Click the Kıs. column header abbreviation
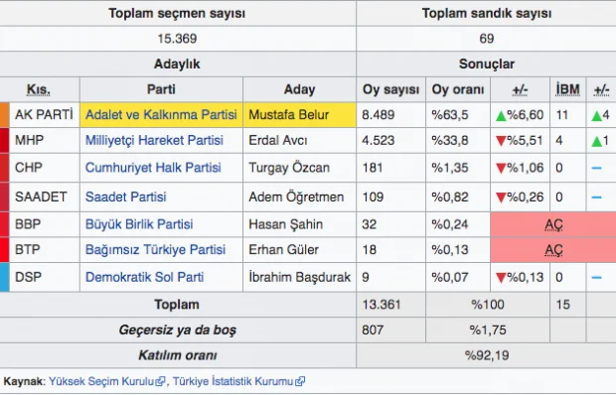616x395 pixels. 38,89
